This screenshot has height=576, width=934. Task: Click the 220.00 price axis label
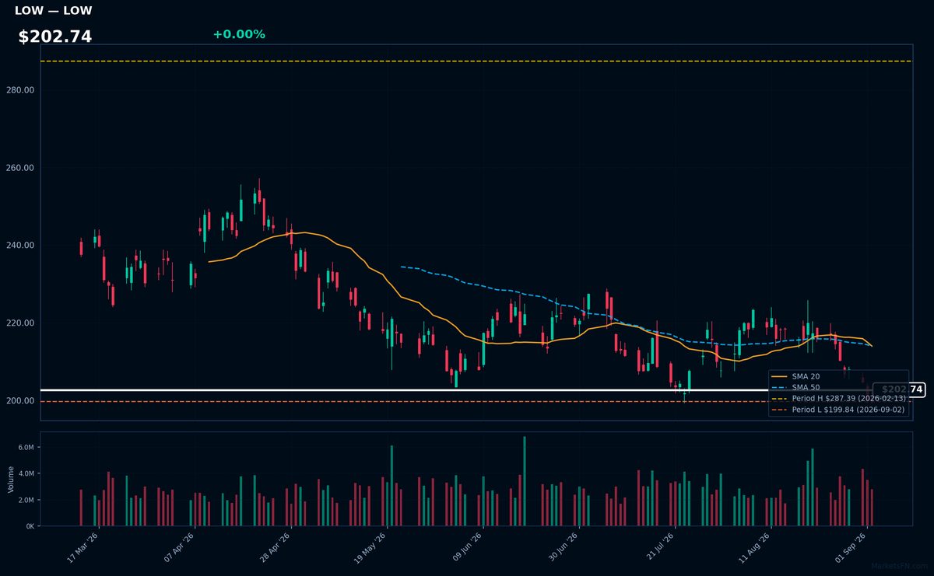tap(19, 323)
